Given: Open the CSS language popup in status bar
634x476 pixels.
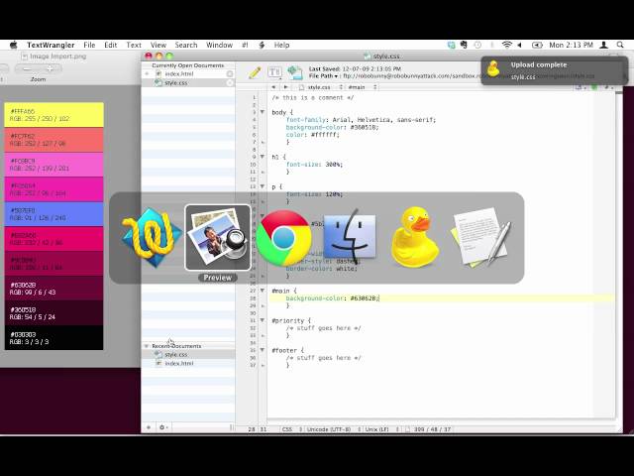Looking at the screenshot, I should (x=291, y=429).
